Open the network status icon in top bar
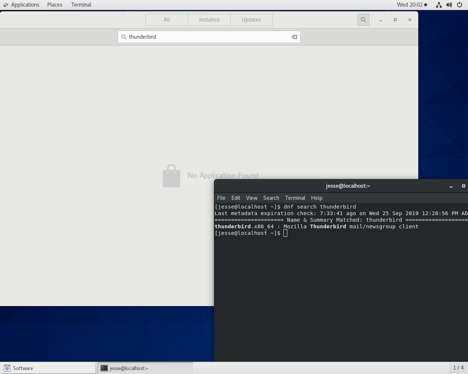This screenshot has width=468, height=374. click(x=439, y=5)
